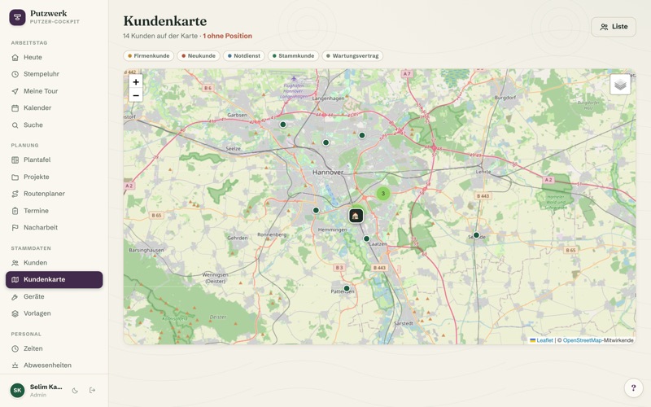This screenshot has height=407, width=651.
Task: Toggle the Neukunde filter chip
Action: click(x=199, y=55)
